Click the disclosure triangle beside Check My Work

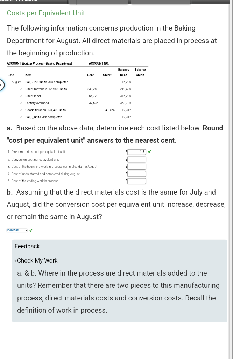click(15, 261)
